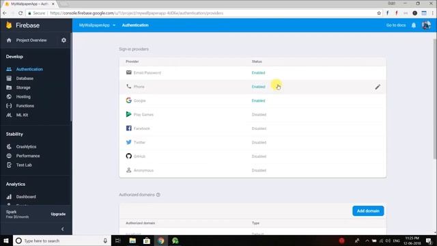The height and width of the screenshot is (246, 437).
Task: Select GitHub provider row
Action: pyautogui.click(x=253, y=156)
